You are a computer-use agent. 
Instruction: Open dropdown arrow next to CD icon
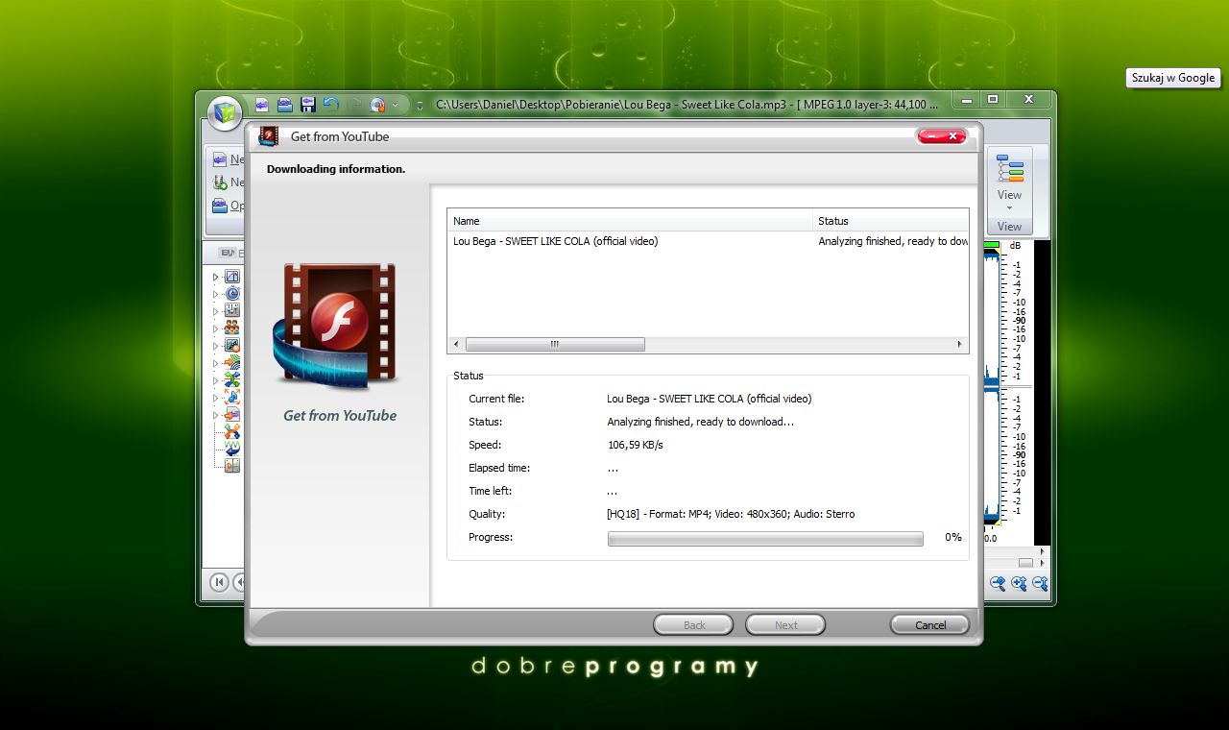point(395,105)
